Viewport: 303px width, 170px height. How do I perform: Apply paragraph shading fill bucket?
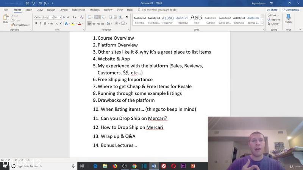(x=116, y=23)
